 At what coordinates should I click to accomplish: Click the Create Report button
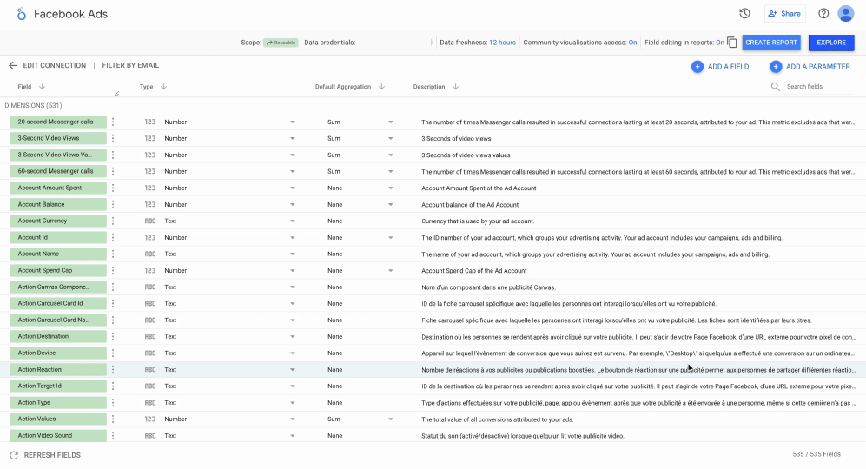pos(771,43)
